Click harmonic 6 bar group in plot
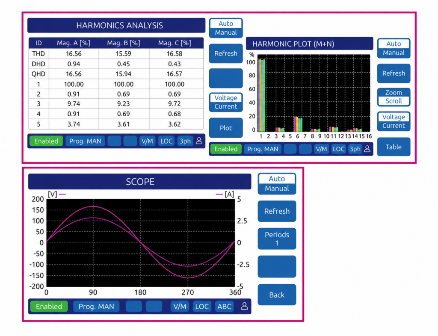 [298, 124]
